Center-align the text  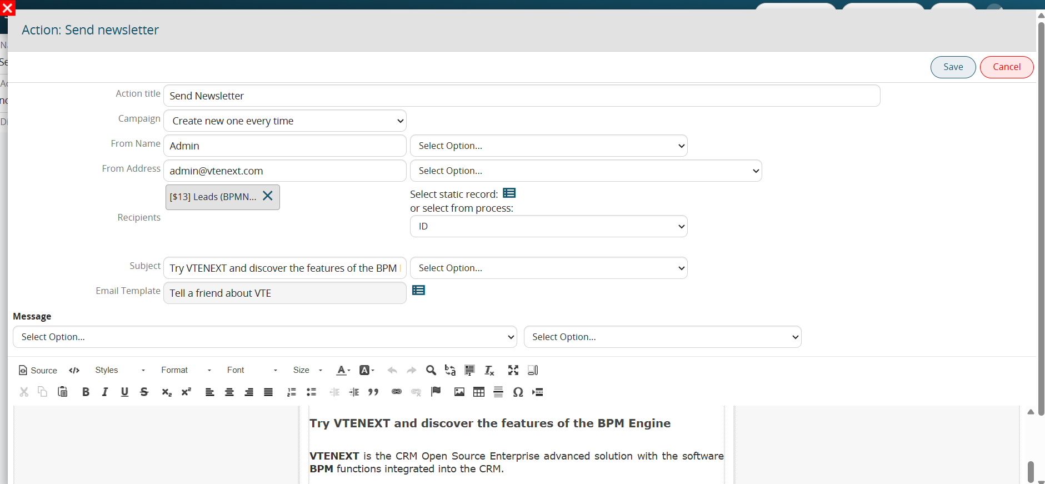[229, 392]
